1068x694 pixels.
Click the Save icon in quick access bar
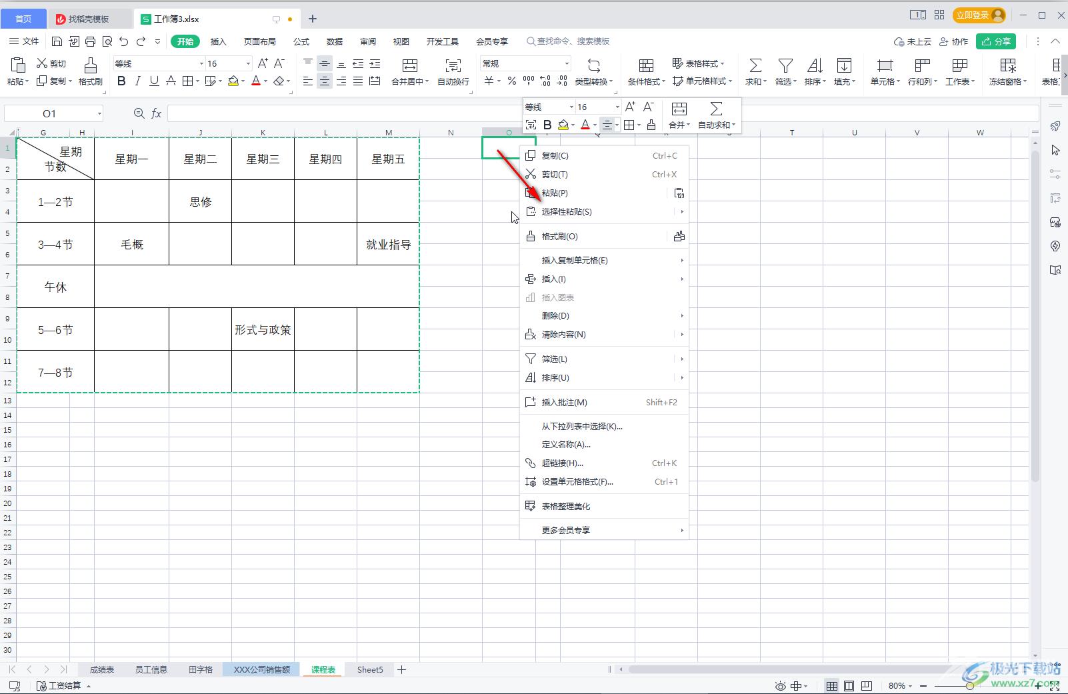57,41
